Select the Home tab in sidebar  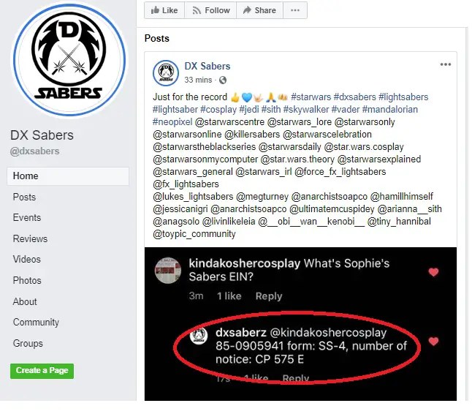coord(68,176)
